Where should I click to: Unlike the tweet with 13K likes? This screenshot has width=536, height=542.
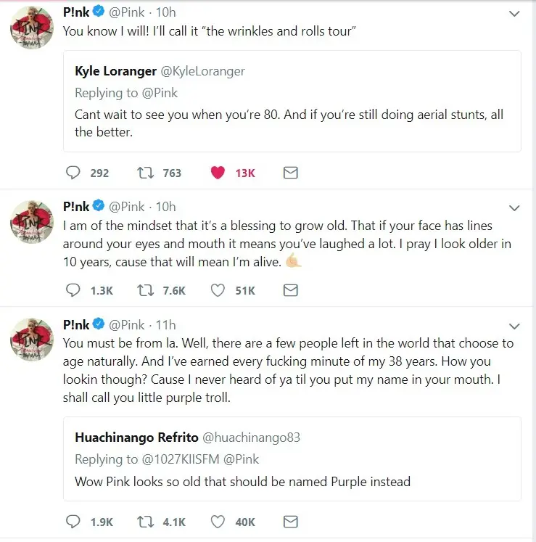218,173
